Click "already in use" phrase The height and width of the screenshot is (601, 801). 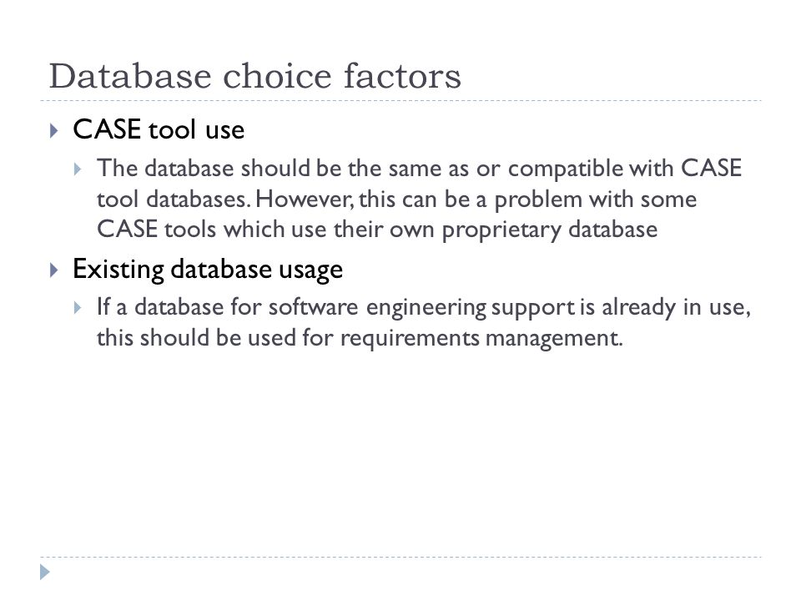coord(676,308)
